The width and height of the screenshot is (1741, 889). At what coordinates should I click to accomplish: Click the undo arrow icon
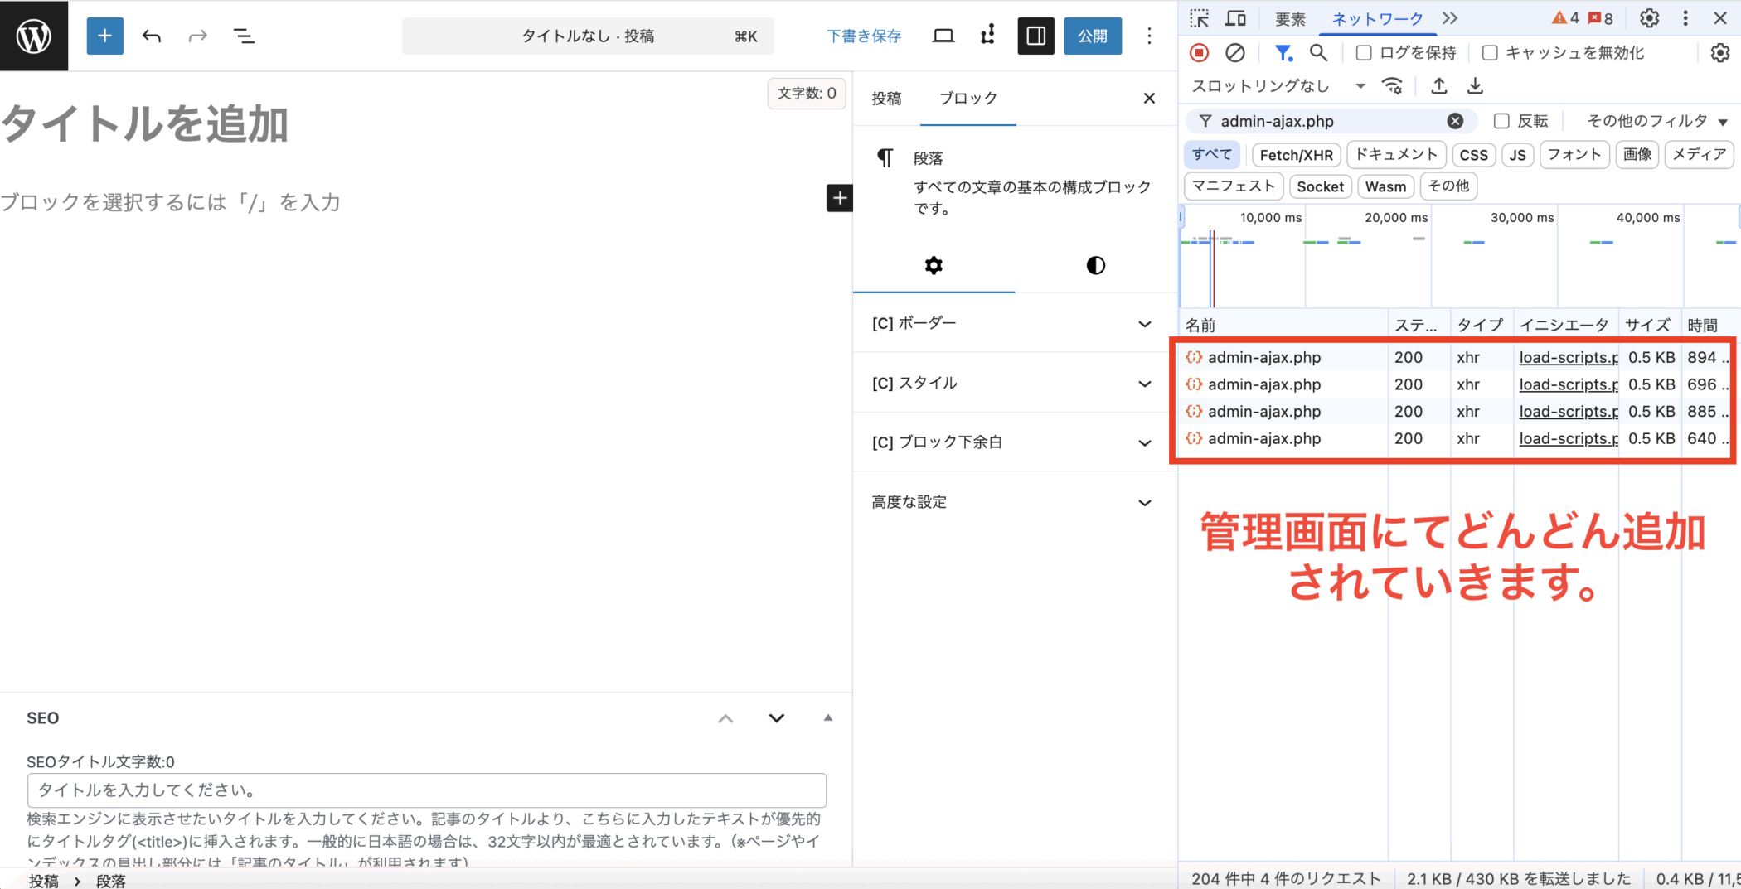151,36
